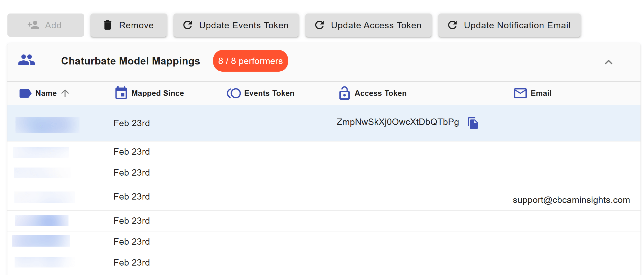
Task: Select access token text ZmpNwSkXj0OwcXtDbQTbPg
Action: 398,122
